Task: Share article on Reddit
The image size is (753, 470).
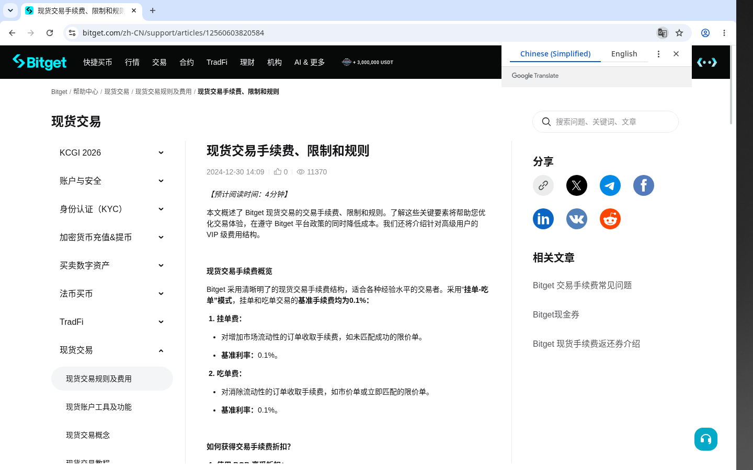Action: pos(610,219)
